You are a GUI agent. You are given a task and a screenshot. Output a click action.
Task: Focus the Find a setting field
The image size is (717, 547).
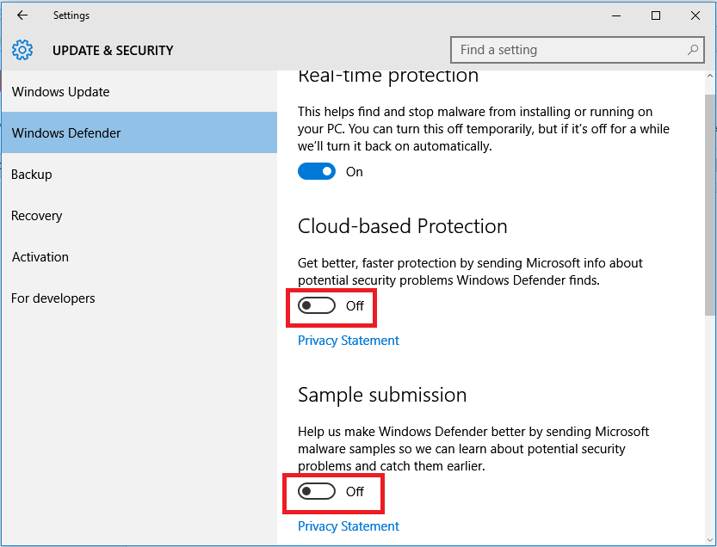[577, 50]
